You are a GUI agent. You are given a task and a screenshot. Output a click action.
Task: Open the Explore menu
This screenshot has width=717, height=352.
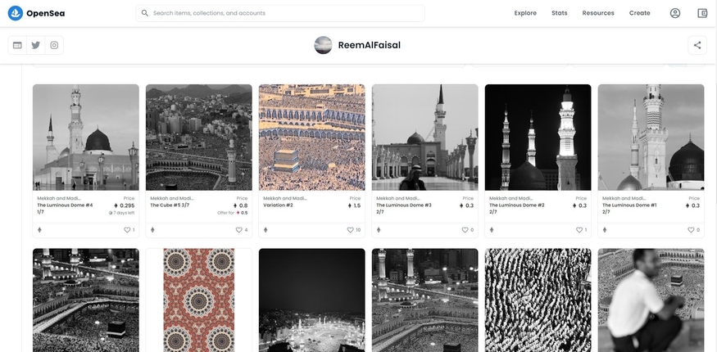525,13
